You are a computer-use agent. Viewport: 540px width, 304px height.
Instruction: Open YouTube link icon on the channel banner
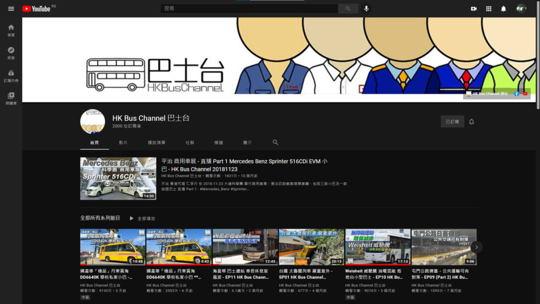[525, 94]
